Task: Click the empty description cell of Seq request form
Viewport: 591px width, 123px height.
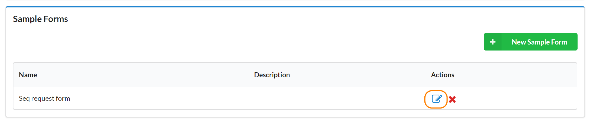Action: 272,98
